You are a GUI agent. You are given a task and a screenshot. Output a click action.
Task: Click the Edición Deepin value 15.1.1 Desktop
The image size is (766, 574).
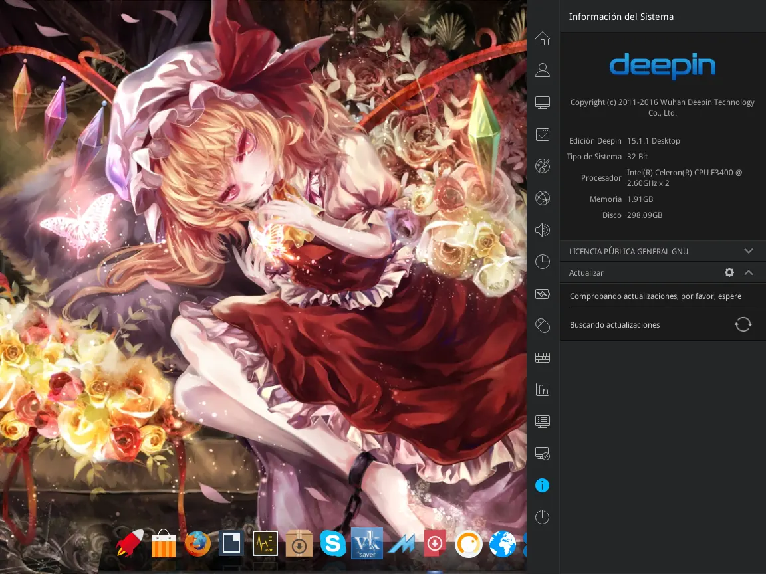tap(653, 141)
